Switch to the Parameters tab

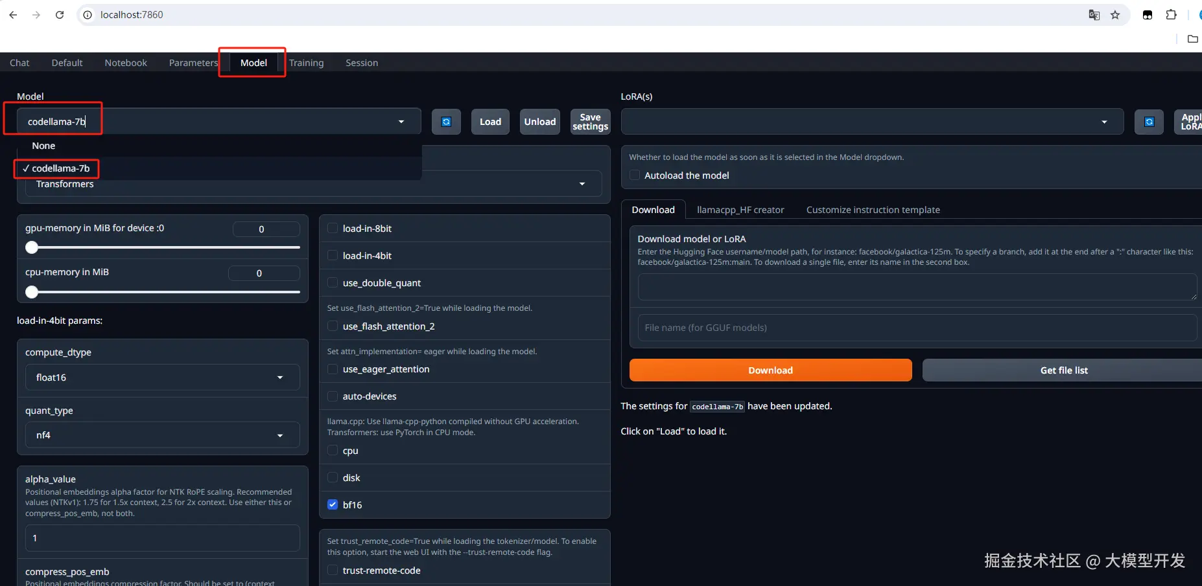[x=193, y=63]
